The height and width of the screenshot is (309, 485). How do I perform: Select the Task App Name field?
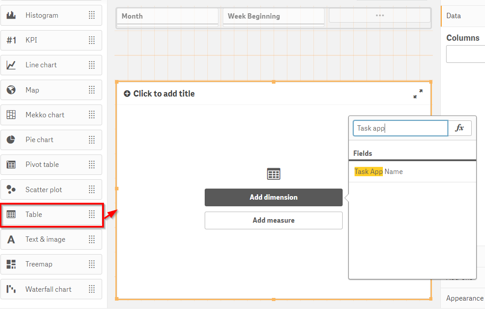pos(378,172)
